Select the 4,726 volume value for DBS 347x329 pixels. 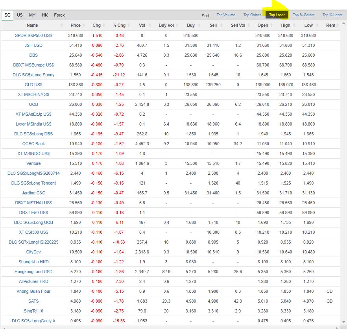142,55
